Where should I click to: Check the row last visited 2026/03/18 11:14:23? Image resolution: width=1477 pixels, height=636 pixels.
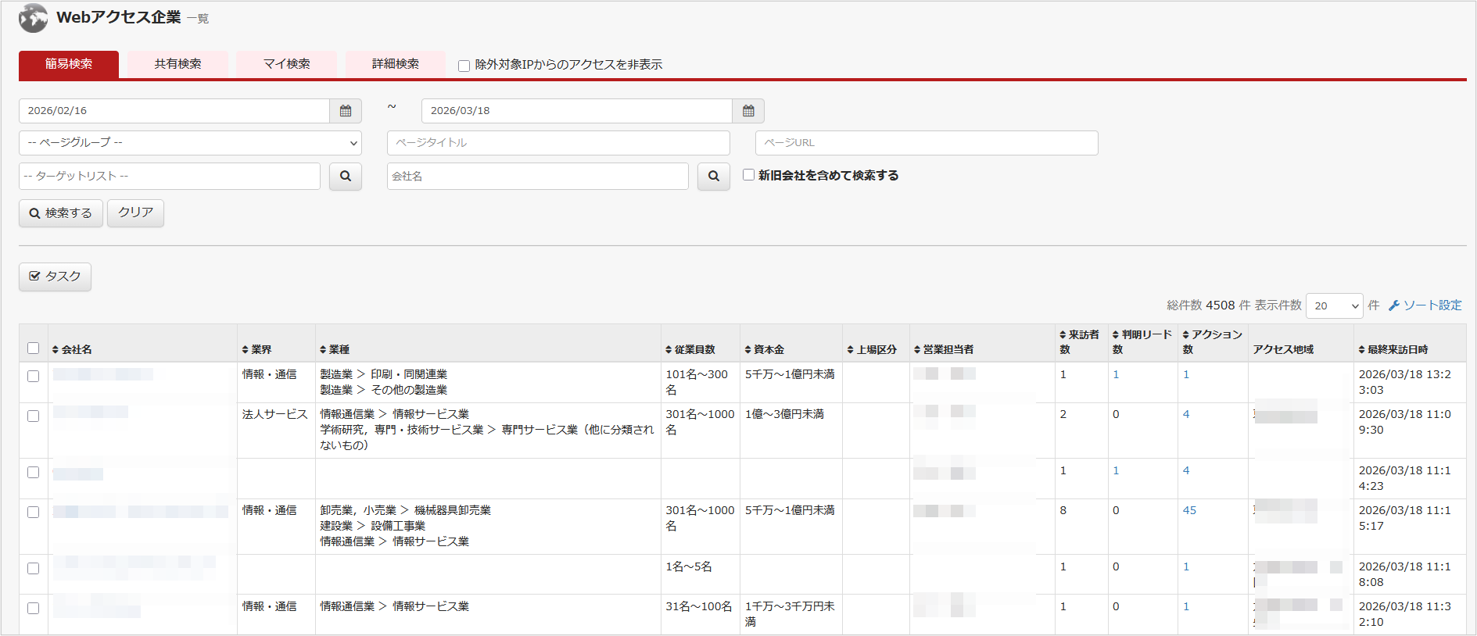click(x=33, y=472)
